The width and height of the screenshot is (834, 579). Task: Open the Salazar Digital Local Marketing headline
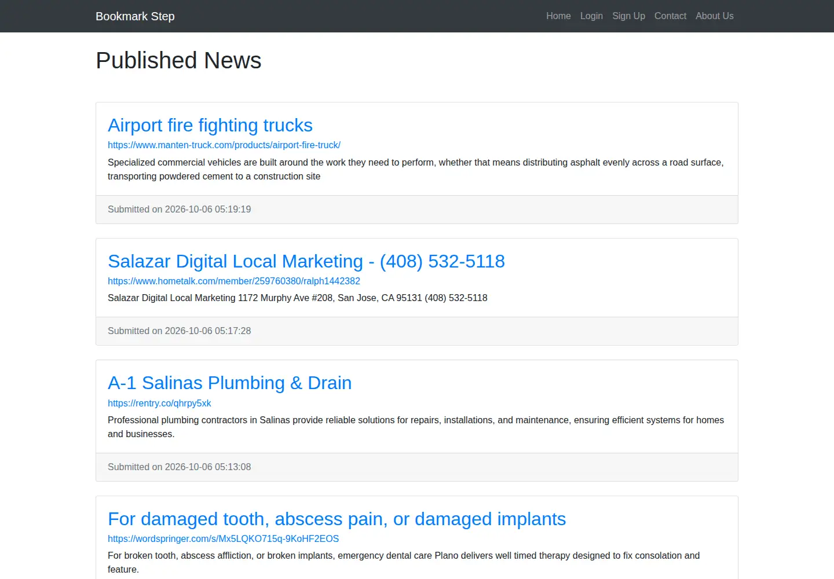(x=306, y=261)
